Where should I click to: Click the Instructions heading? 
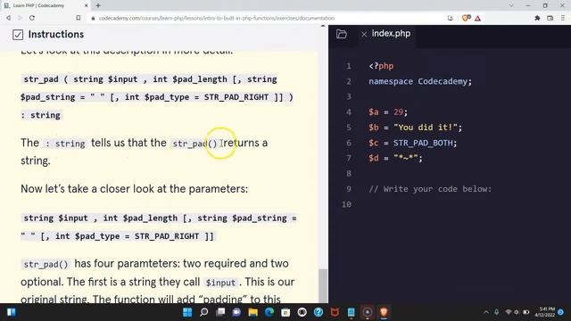click(x=56, y=34)
